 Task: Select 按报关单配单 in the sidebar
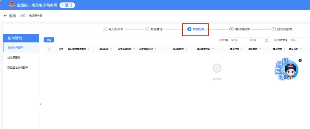tap(21, 47)
